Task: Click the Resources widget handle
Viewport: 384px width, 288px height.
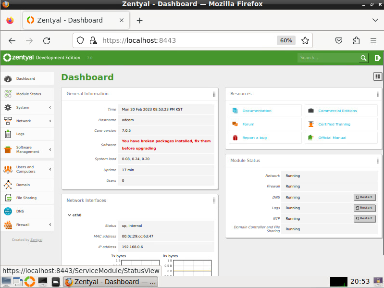Action: (378, 94)
